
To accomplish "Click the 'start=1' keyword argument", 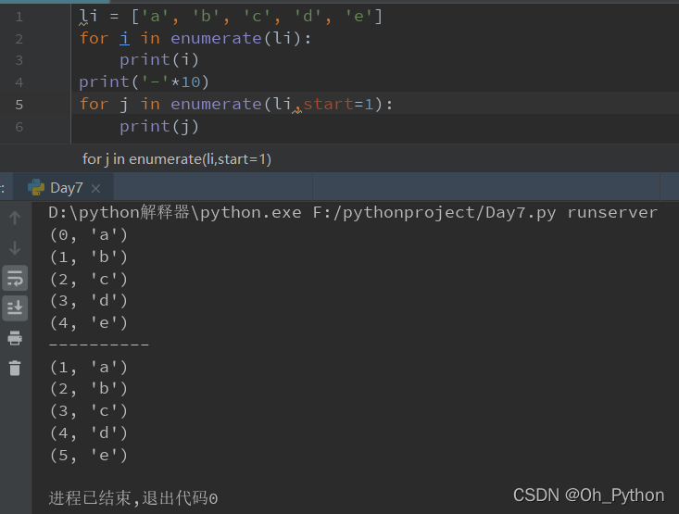I will point(338,104).
